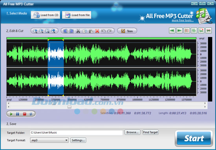Click the red X delete icon

(97, 31)
